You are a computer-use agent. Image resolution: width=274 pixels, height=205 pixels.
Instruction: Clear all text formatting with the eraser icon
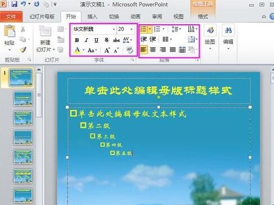click(129, 50)
